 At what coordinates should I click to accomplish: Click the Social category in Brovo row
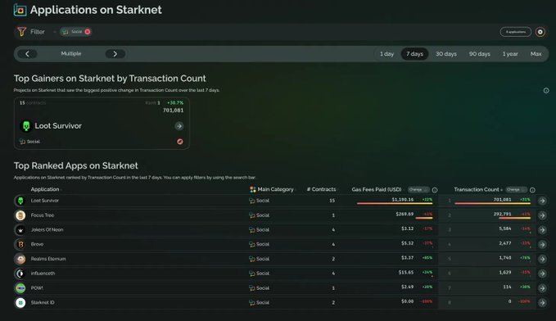[260, 244]
